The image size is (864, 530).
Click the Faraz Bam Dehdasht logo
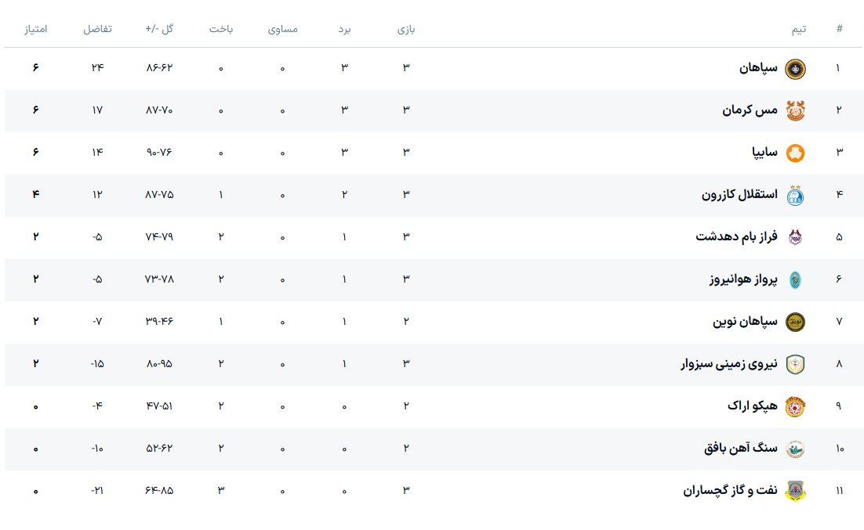[795, 237]
